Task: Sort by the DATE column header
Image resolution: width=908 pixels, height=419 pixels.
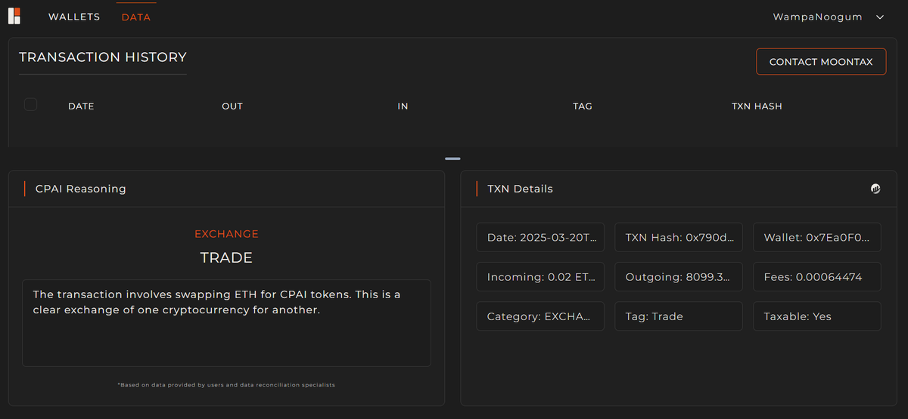Action: point(81,106)
